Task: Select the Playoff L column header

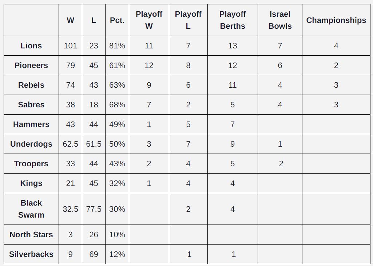Action: [x=188, y=20]
